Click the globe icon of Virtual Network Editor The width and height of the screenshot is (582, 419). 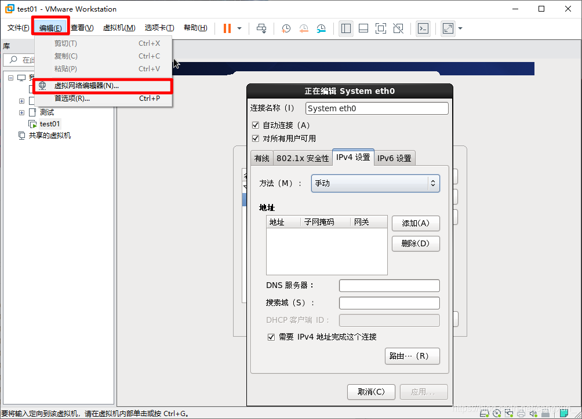pyautogui.click(x=43, y=85)
